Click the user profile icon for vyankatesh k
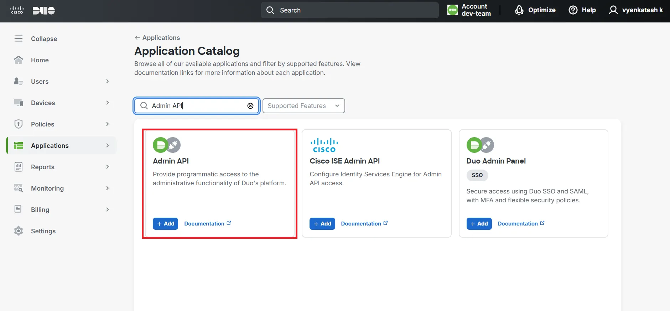The width and height of the screenshot is (670, 311). tap(613, 10)
